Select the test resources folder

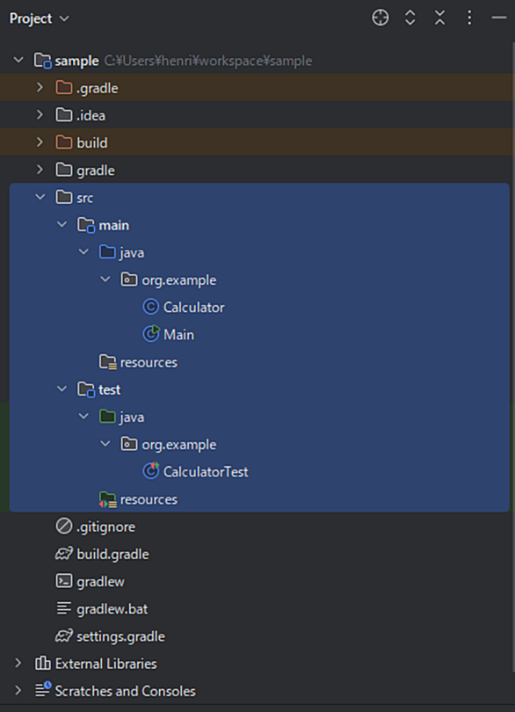pos(139,499)
